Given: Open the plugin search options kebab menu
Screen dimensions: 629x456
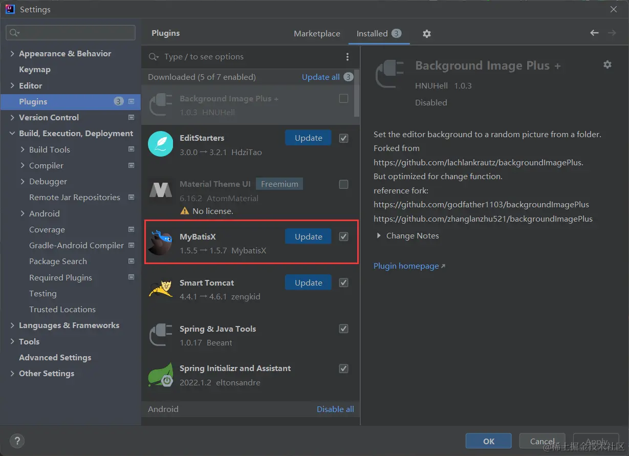Looking at the screenshot, I should (x=348, y=57).
